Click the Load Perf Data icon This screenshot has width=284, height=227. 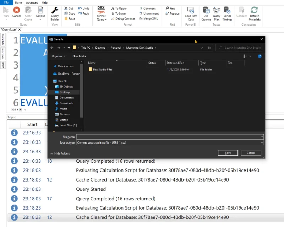pyautogui.click(x=191, y=10)
